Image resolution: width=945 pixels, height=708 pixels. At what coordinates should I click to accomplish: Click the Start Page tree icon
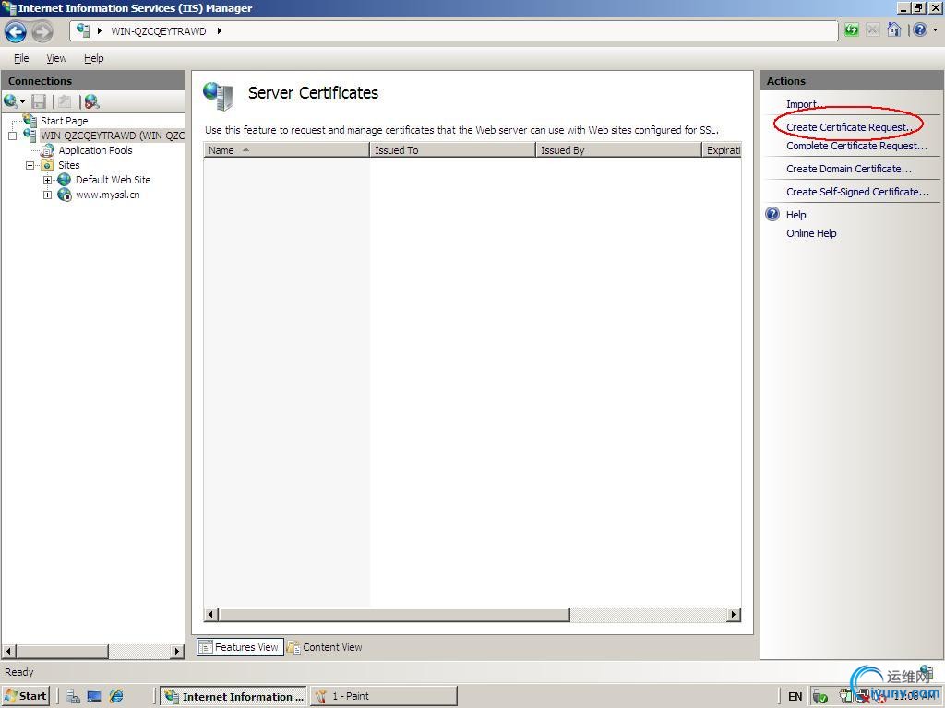(x=30, y=120)
